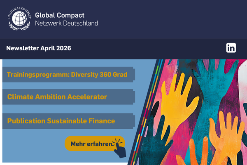Click the Newsletter April 2026 heading

tap(39, 48)
